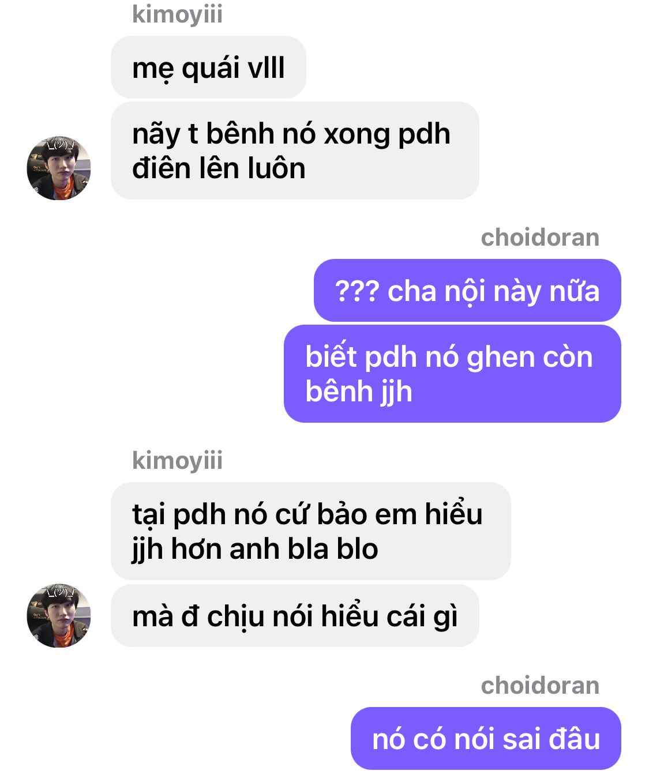The image size is (649, 771).
Task: Select the 'tại pdh nó cứ bảo' message
Action: tap(310, 531)
